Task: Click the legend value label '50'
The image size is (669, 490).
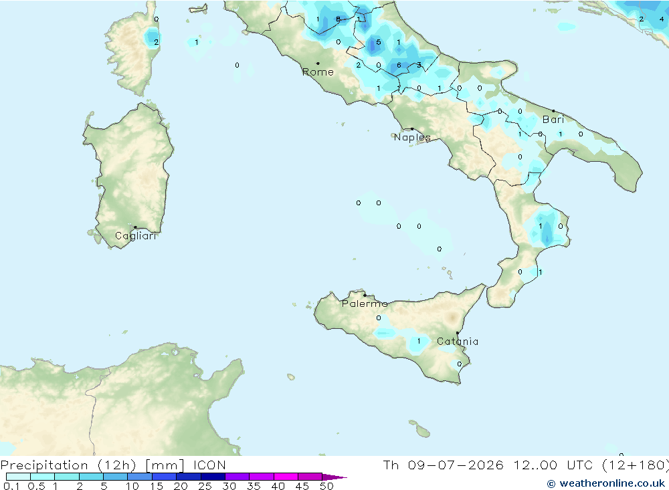Action: [326, 486]
